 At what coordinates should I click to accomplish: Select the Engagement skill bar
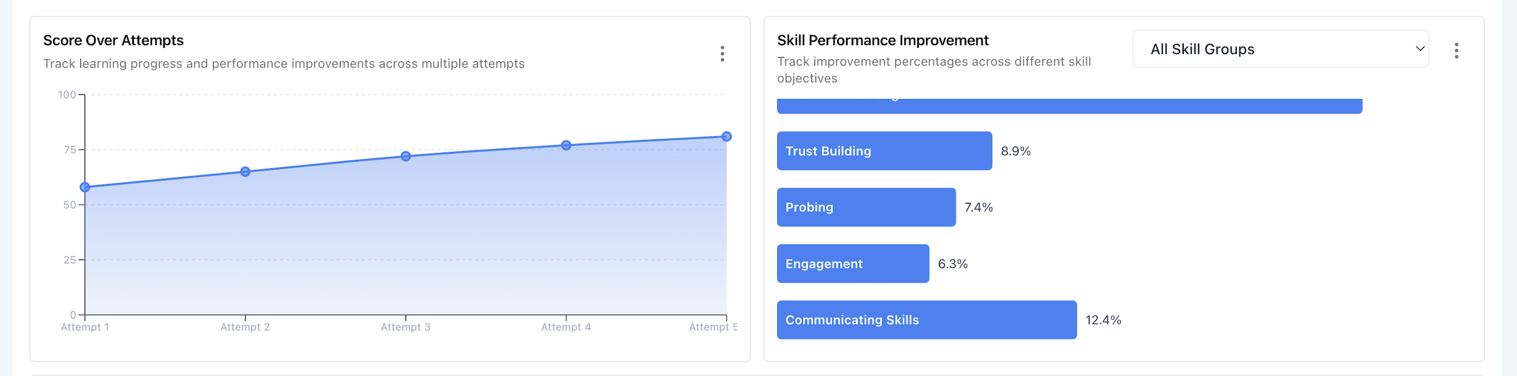853,264
